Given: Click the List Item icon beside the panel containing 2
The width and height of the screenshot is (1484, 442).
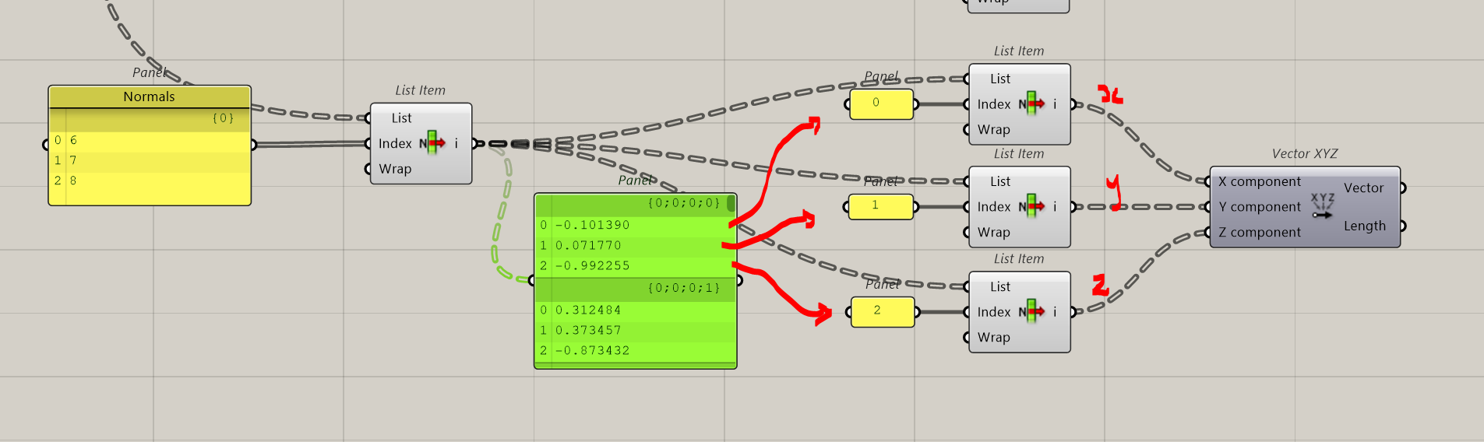Looking at the screenshot, I should pyautogui.click(x=1031, y=311).
